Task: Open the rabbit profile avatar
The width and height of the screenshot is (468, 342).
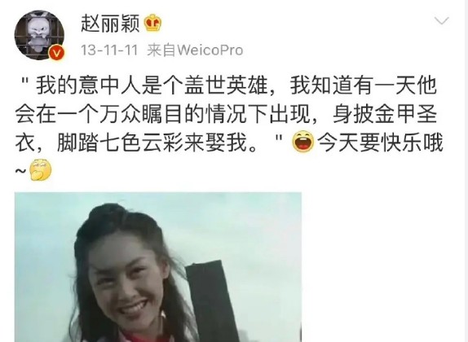Action: point(39,35)
